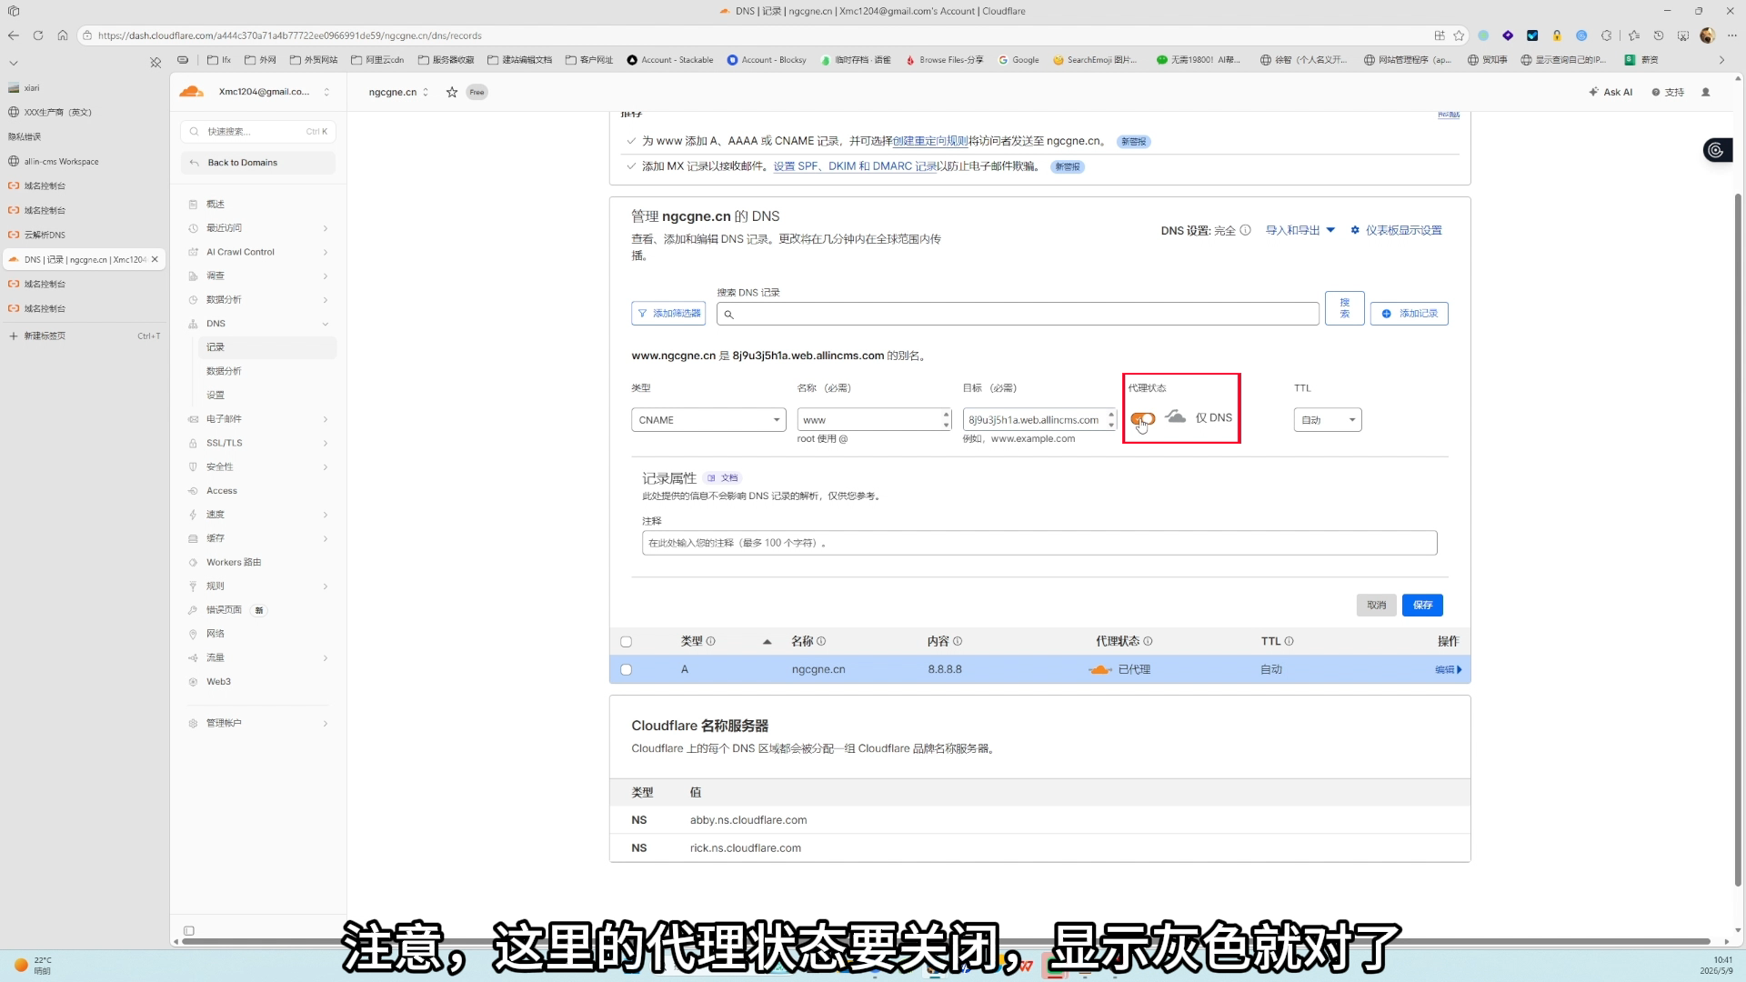Click Back to Domains

[x=258, y=163]
